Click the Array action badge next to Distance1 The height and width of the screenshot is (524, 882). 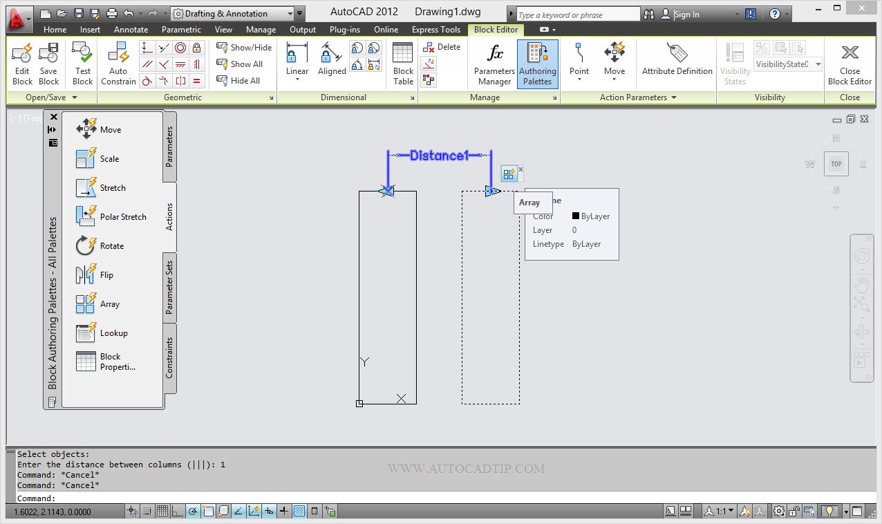point(509,174)
